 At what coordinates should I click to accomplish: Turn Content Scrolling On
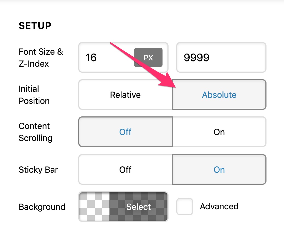tap(219, 132)
